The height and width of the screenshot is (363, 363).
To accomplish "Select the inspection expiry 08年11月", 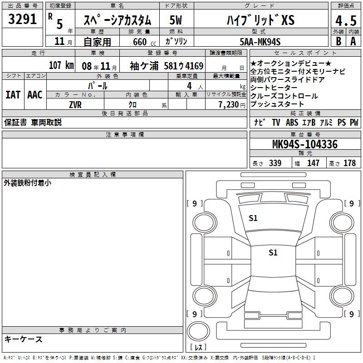I will 99,66.
